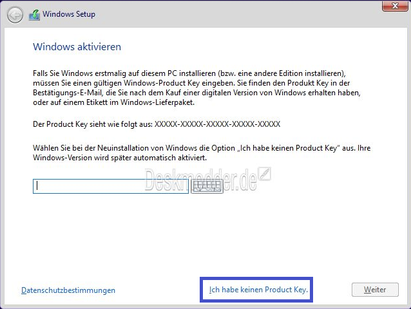
Task: Click the "Windows aktivieren" heading
Action: [x=77, y=47]
